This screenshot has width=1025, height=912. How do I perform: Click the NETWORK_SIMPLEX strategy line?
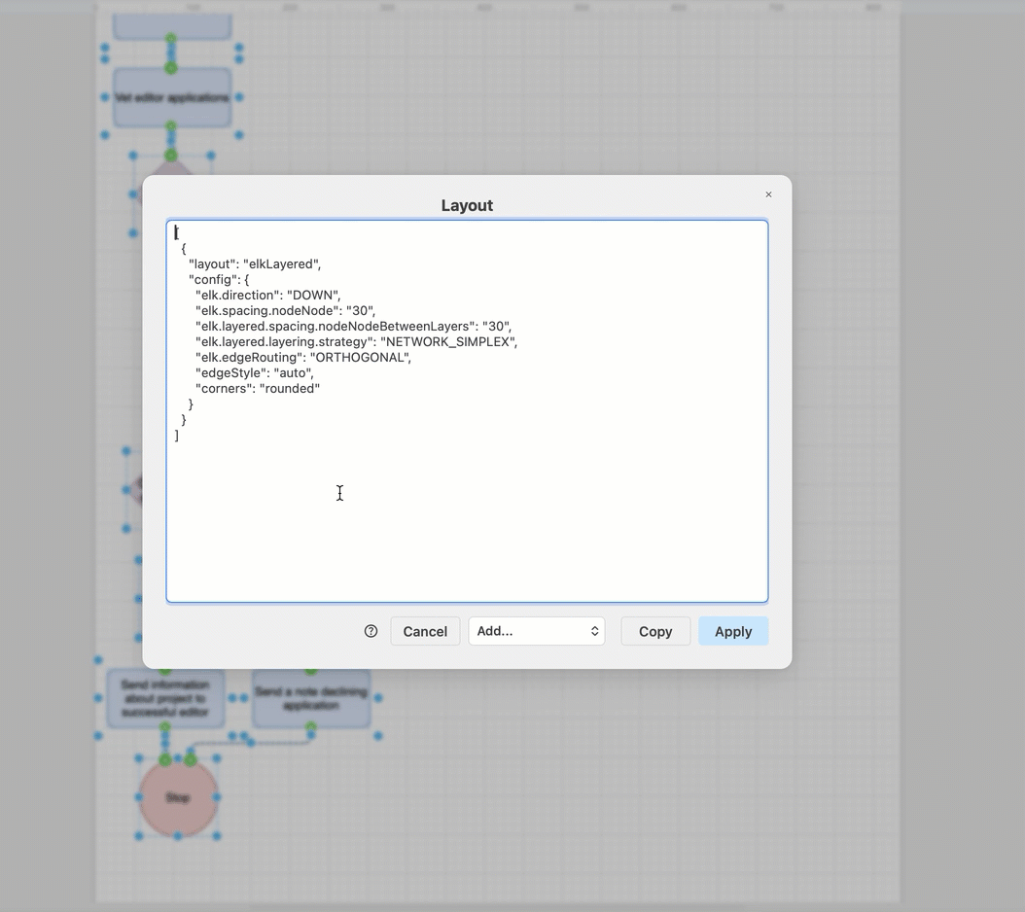(356, 342)
